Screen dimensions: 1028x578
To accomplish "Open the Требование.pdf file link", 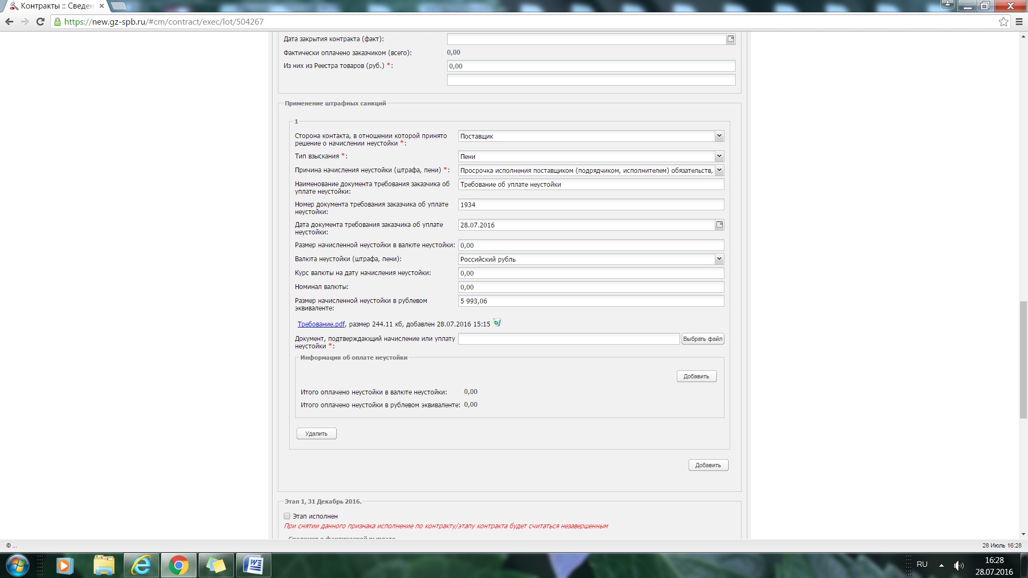I will click(x=321, y=324).
